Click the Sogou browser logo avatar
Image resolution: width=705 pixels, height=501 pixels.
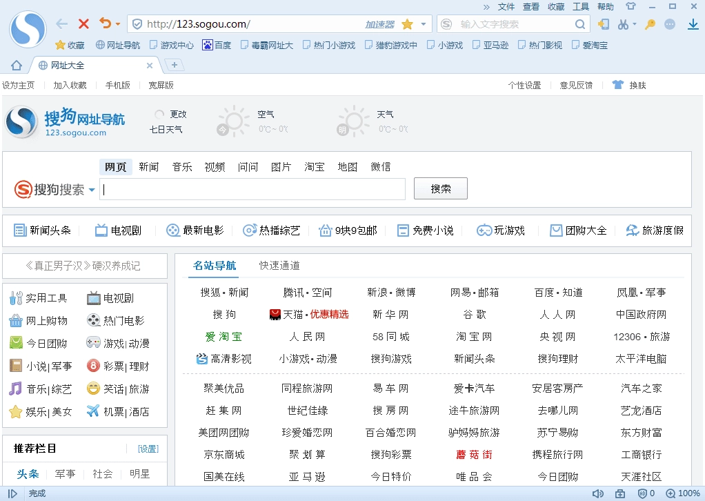(28, 29)
